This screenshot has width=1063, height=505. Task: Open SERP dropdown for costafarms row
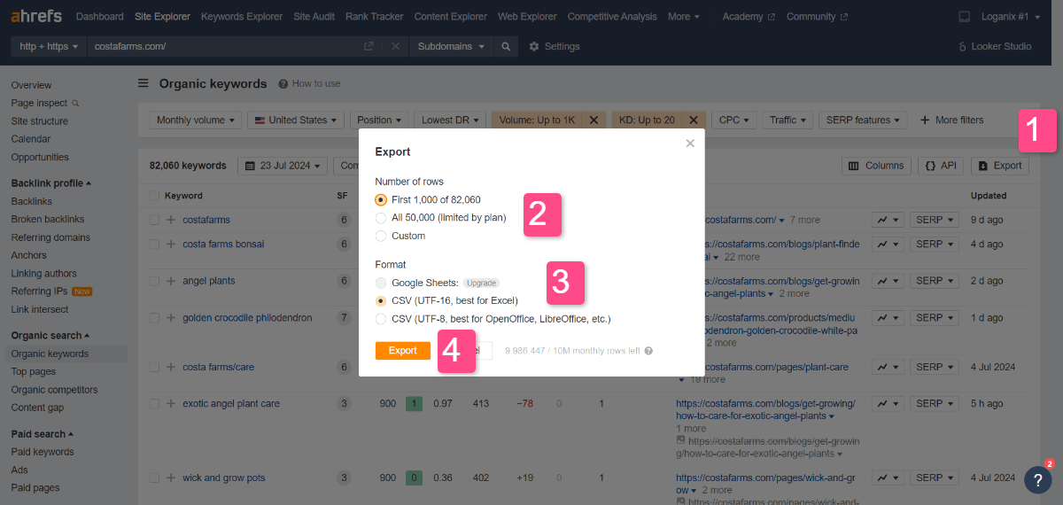click(x=935, y=220)
